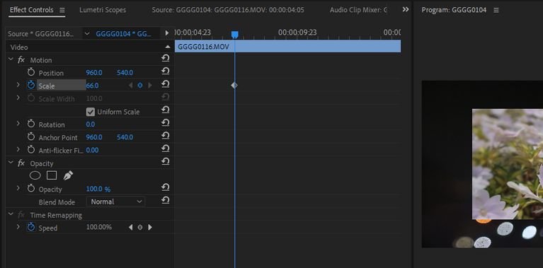543x268 pixels.
Task: Go to previous Speed keyframe
Action: pos(130,227)
